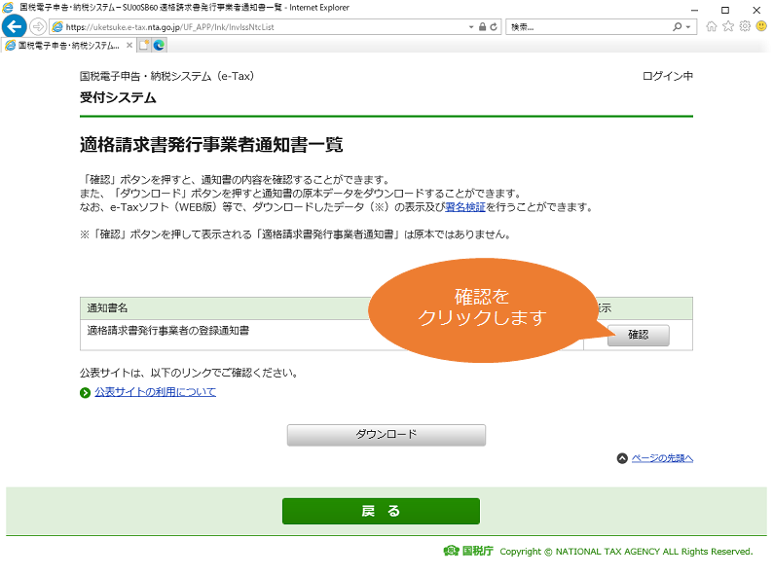
Task: Click the smiley feedback icon
Action: [x=761, y=26]
